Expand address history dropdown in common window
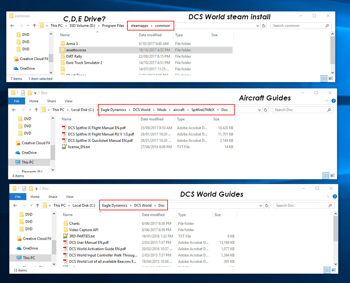This screenshot has width=350, height=283. (258, 26)
